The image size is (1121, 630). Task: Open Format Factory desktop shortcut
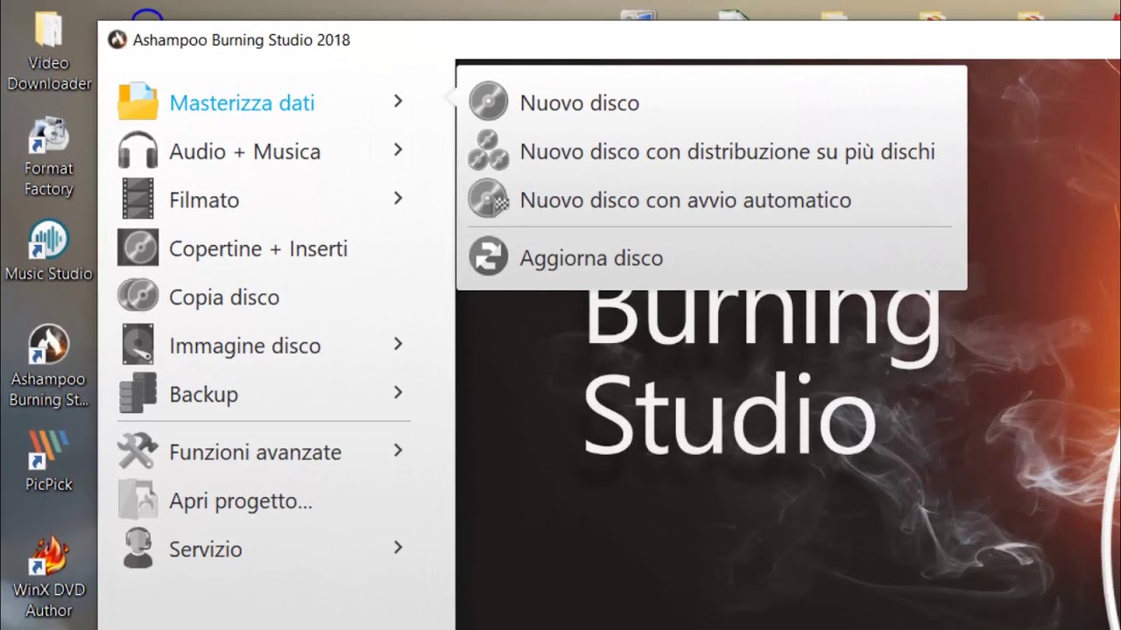click(49, 157)
